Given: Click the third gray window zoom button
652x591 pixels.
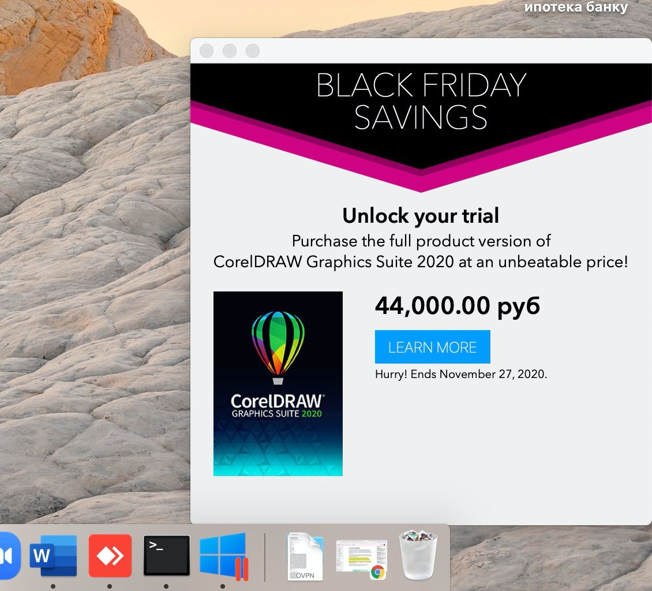Looking at the screenshot, I should (252, 51).
